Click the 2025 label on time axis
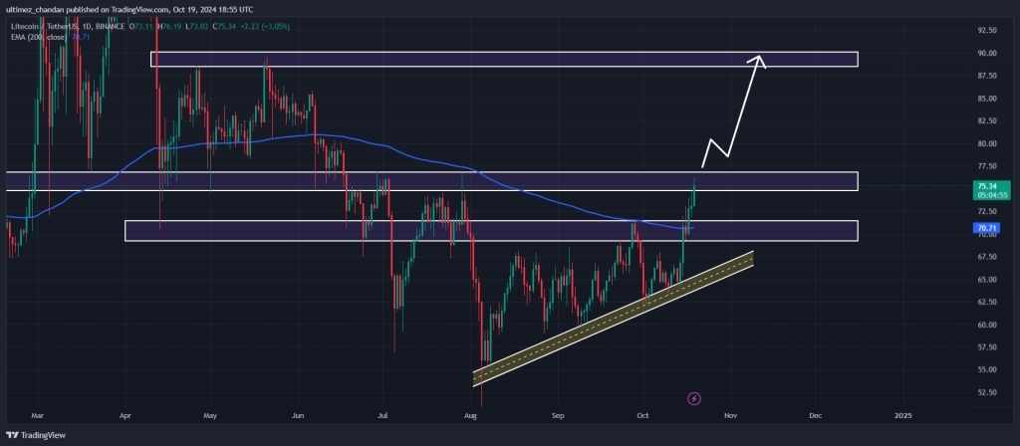This screenshot has height=446, width=1020. pyautogui.click(x=902, y=411)
